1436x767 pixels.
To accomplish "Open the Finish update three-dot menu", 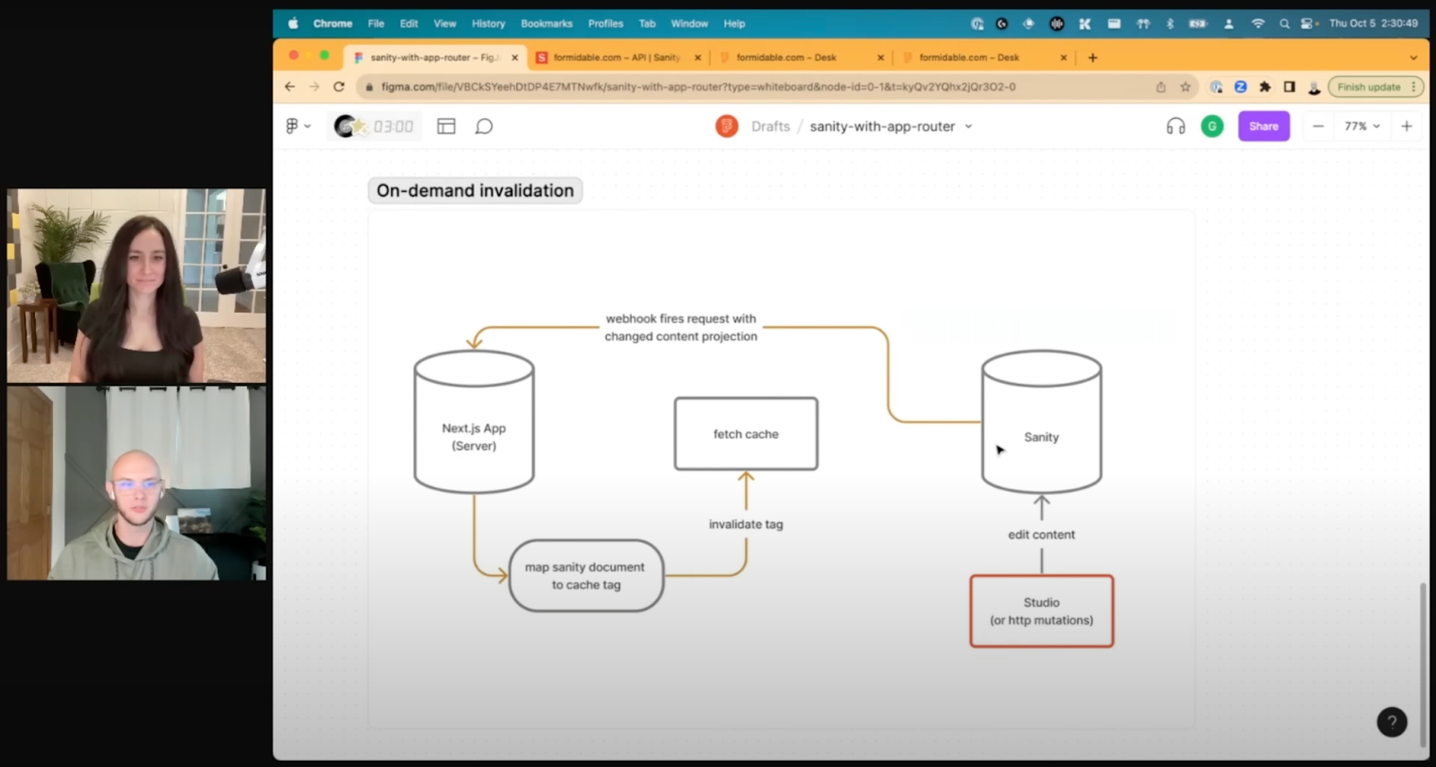I will (x=1414, y=87).
